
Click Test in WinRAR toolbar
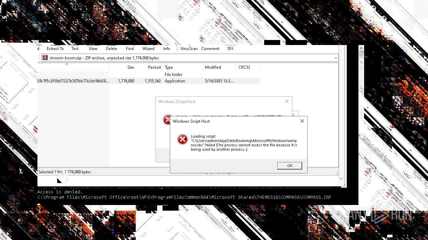coord(75,49)
